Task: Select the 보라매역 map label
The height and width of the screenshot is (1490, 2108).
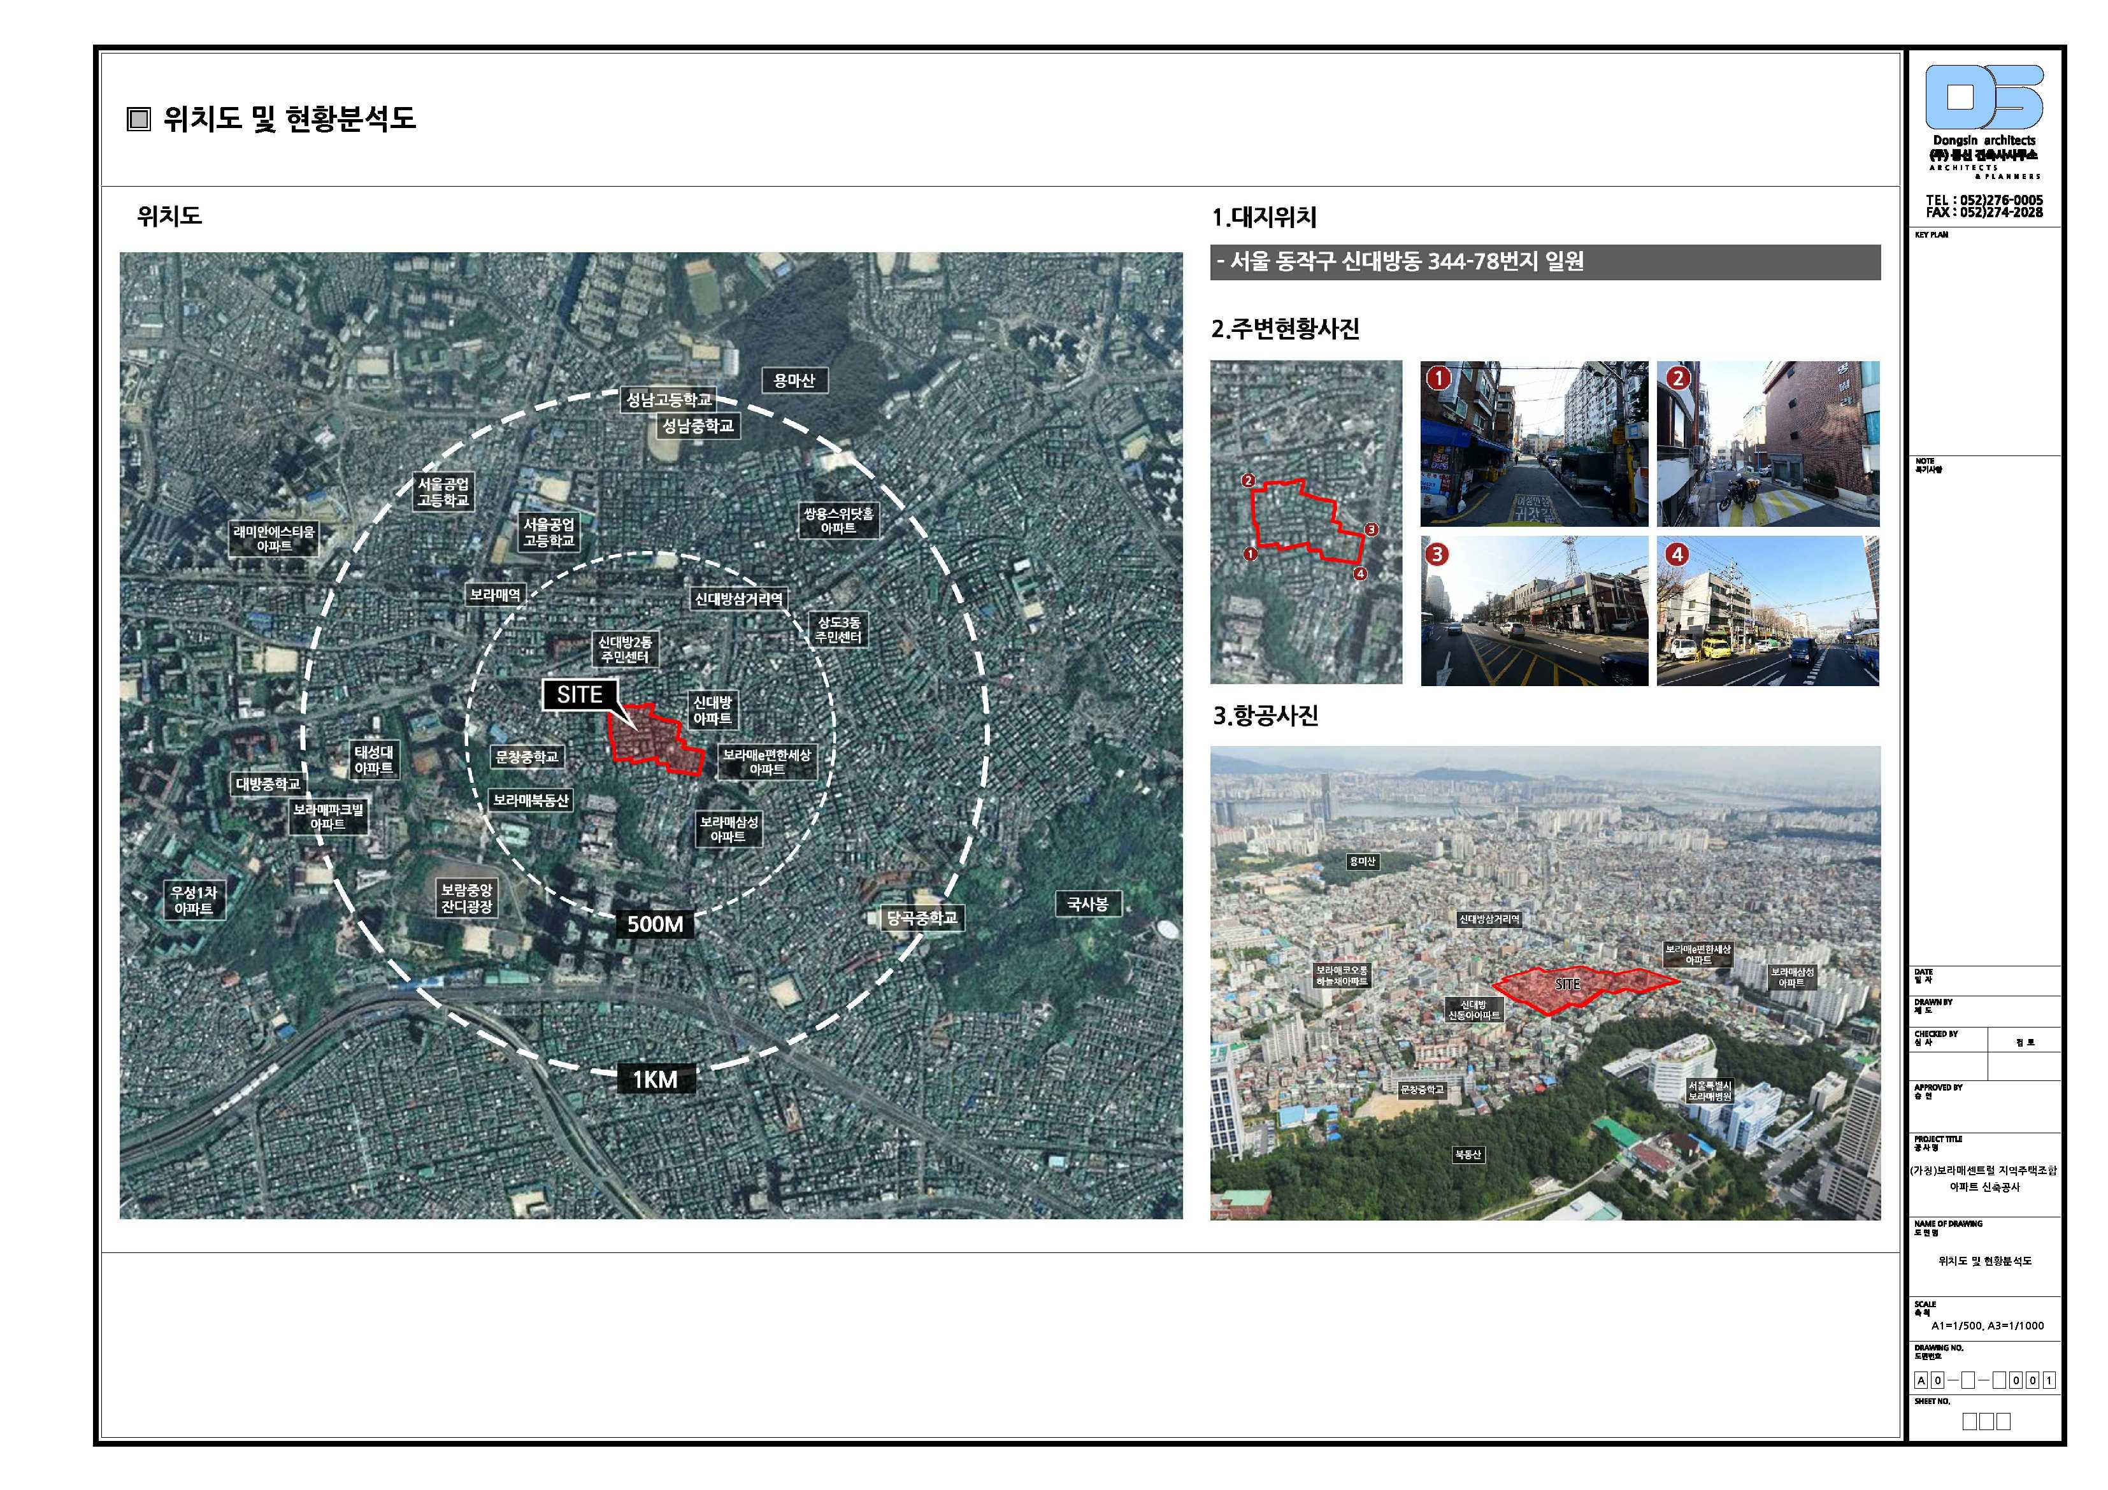Action: (495, 595)
